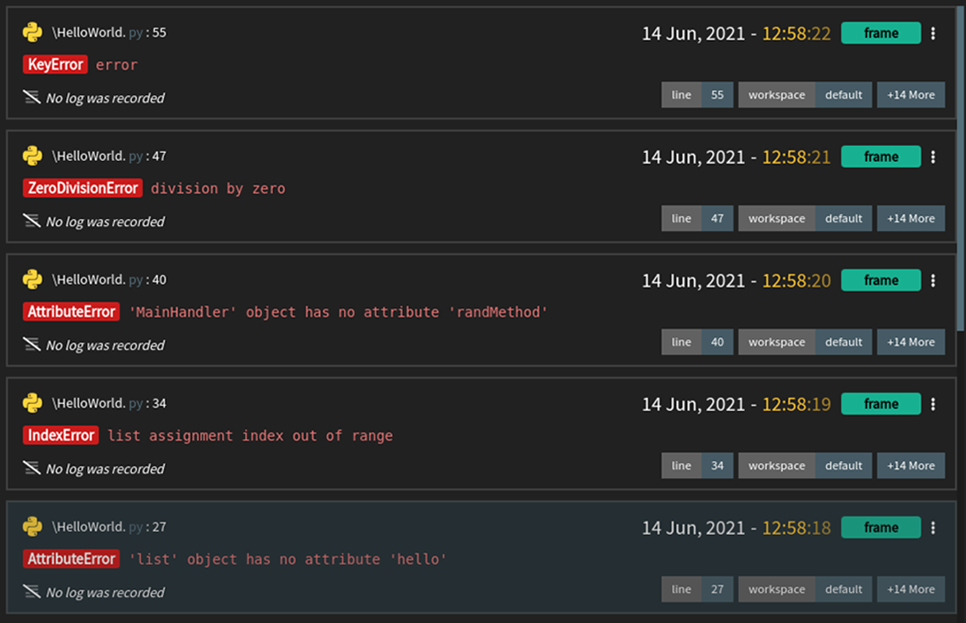Click the no-log slash icon on the ZeroDivisionError entry
This screenshot has width=966, height=623.
pos(29,220)
